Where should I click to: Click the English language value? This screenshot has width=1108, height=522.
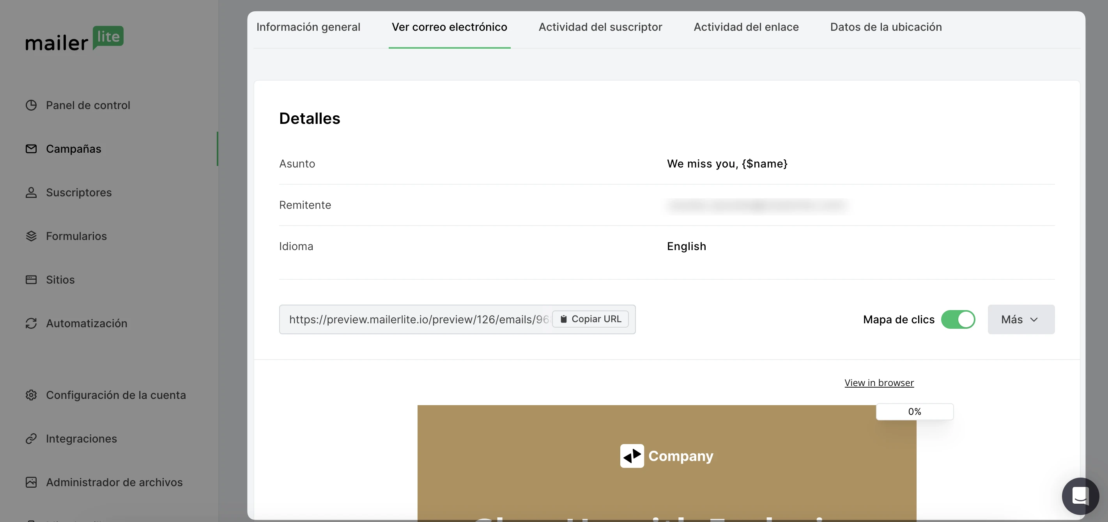(x=687, y=246)
